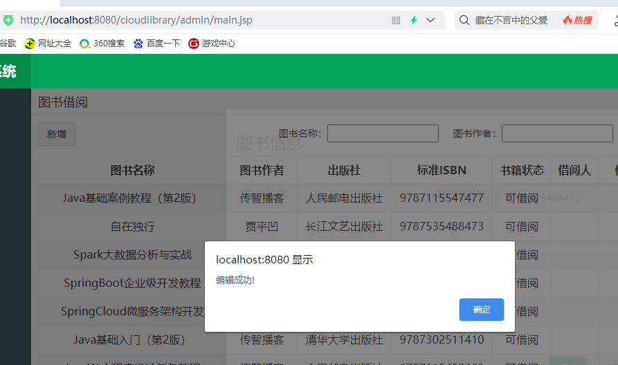Click the 图书借阅 page heading

click(63, 102)
